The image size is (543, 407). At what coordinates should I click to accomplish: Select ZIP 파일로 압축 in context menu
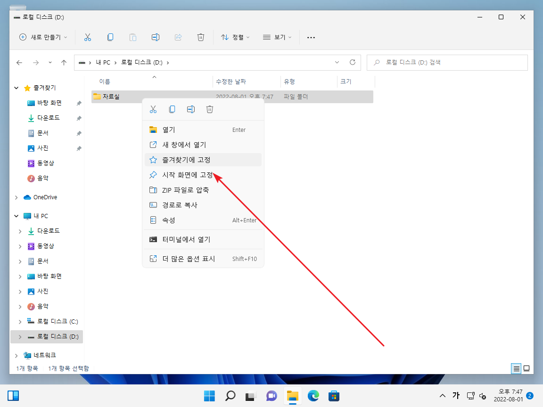[203, 190]
